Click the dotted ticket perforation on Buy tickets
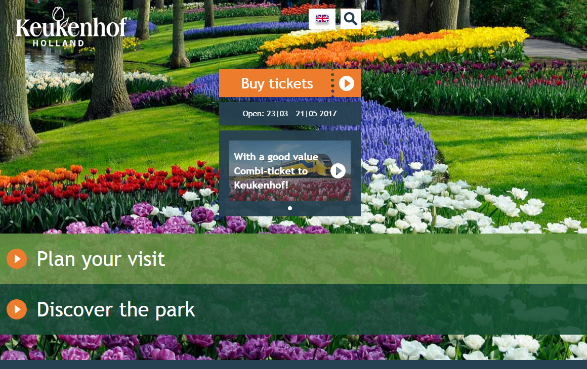The width and height of the screenshot is (587, 369). tap(332, 84)
